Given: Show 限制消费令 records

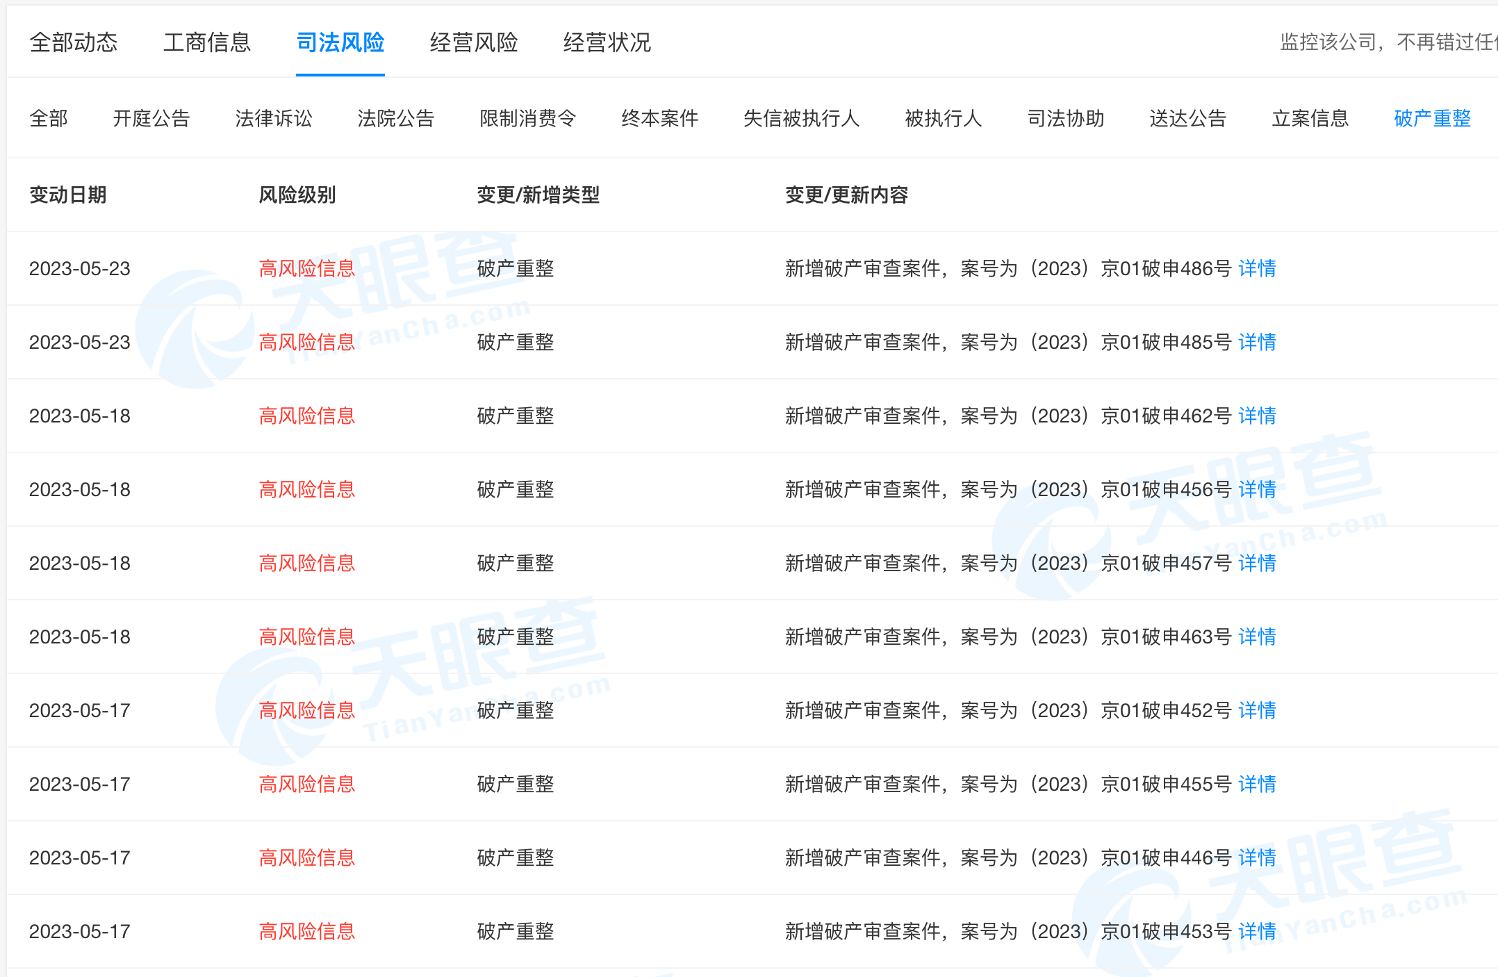Looking at the screenshot, I should [x=527, y=118].
